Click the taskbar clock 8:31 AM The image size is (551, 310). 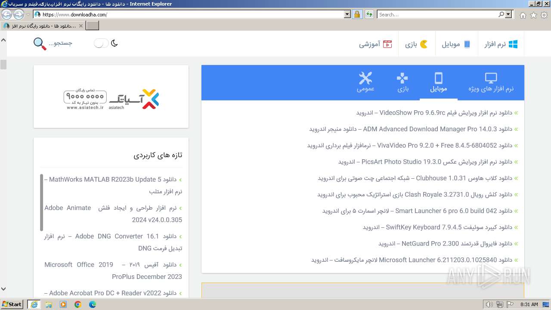pyautogui.click(x=529, y=304)
